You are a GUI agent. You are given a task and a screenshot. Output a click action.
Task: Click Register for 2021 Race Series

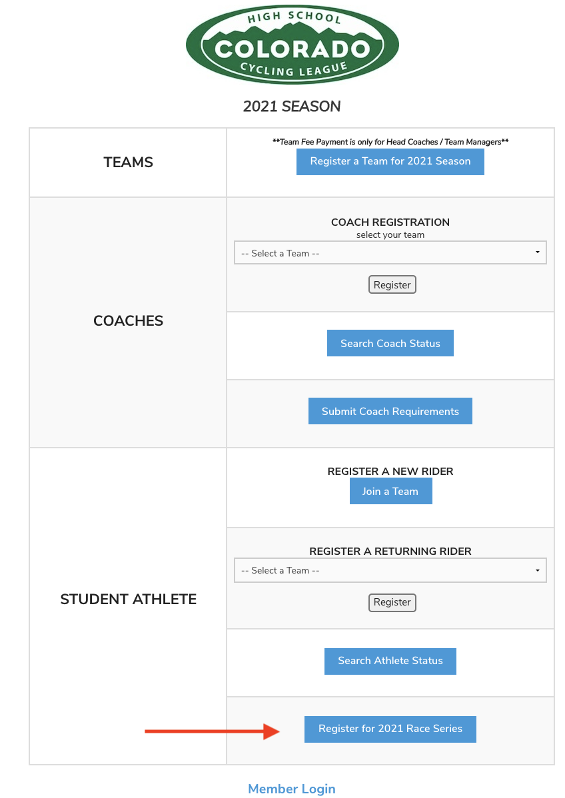coord(390,729)
